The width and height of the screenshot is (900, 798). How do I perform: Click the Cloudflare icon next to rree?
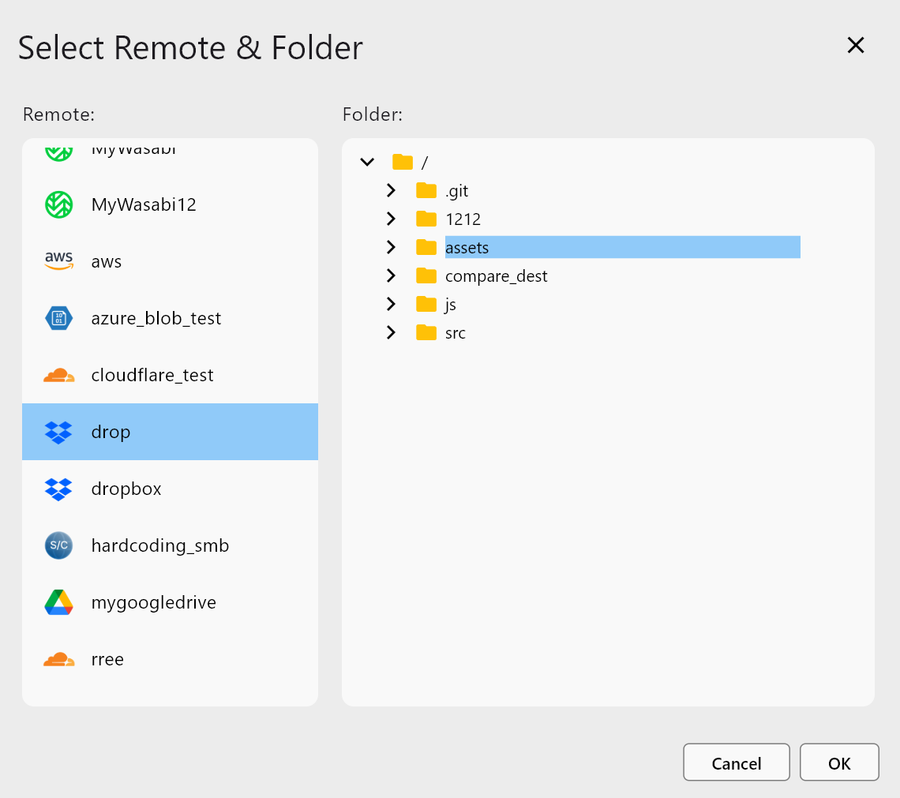59,658
